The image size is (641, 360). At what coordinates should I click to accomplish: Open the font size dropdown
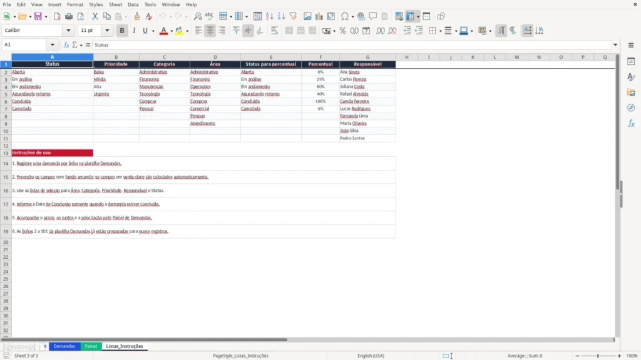107,30
